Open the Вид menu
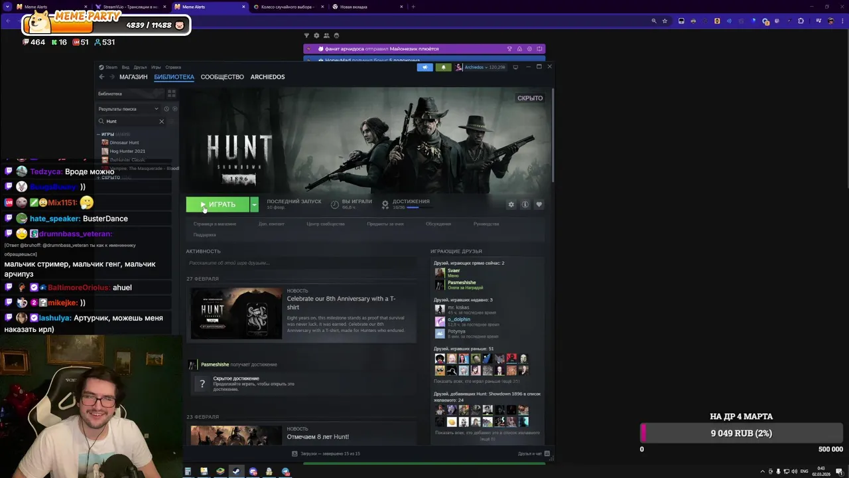This screenshot has width=849, height=478. (x=125, y=67)
